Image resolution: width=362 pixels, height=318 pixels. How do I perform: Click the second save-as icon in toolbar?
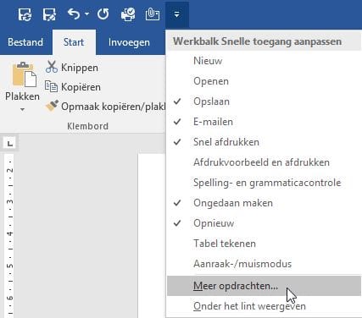[49, 14]
